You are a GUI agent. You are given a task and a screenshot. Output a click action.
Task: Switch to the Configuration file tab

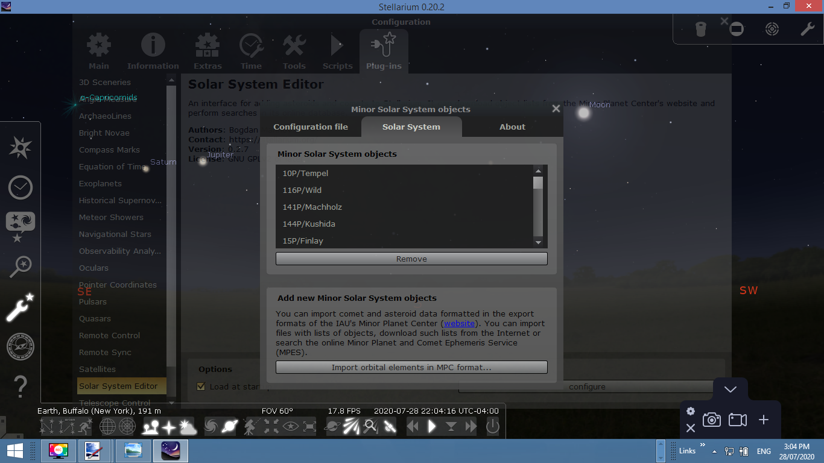click(311, 127)
